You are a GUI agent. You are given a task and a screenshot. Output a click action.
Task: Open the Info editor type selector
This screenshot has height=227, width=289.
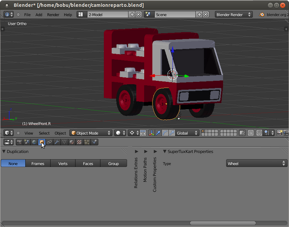[x=8, y=14]
